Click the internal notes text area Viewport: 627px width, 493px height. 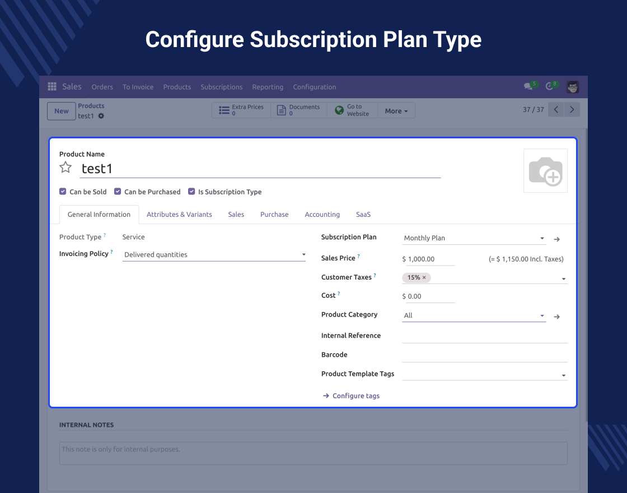313,453
